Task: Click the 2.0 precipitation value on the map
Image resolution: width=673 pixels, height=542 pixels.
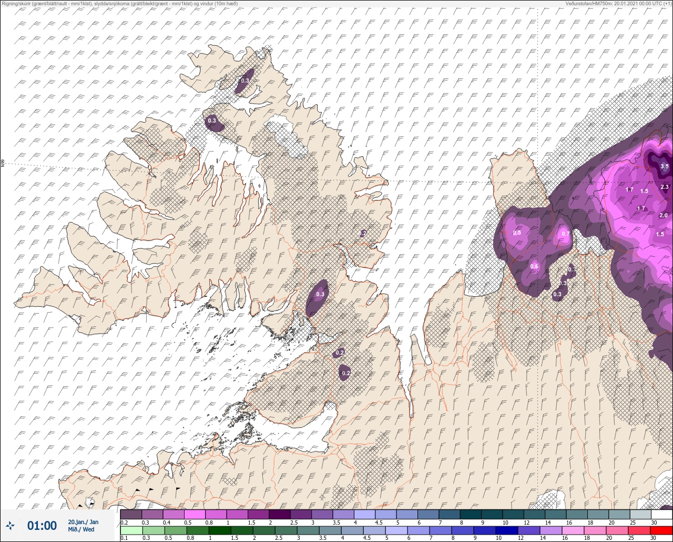Action: pyautogui.click(x=663, y=215)
